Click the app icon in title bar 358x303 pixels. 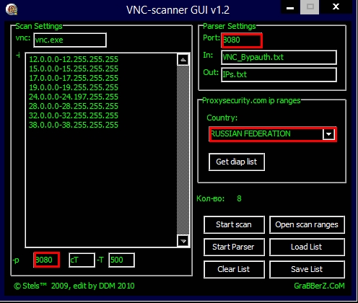coord(12,9)
